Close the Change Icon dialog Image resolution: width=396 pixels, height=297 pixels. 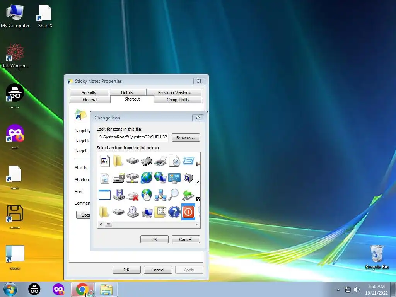tap(198, 118)
